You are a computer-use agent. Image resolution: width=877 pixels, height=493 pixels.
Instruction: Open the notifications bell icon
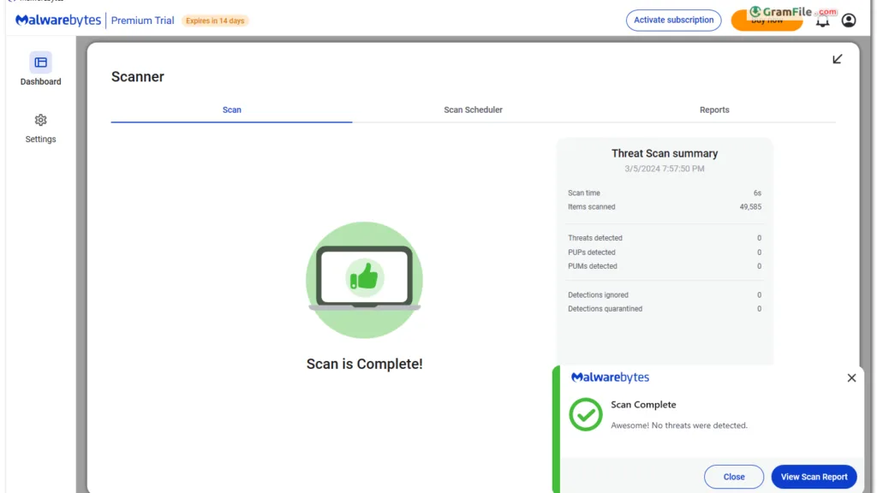[x=822, y=21]
